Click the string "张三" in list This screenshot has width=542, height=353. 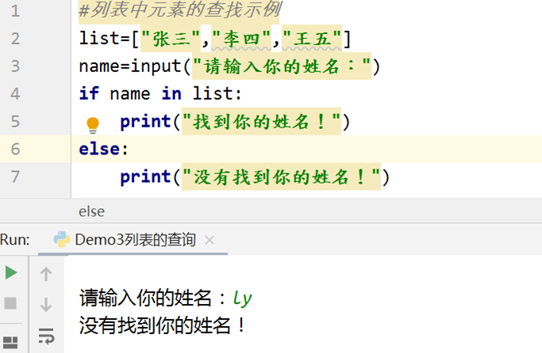171,38
